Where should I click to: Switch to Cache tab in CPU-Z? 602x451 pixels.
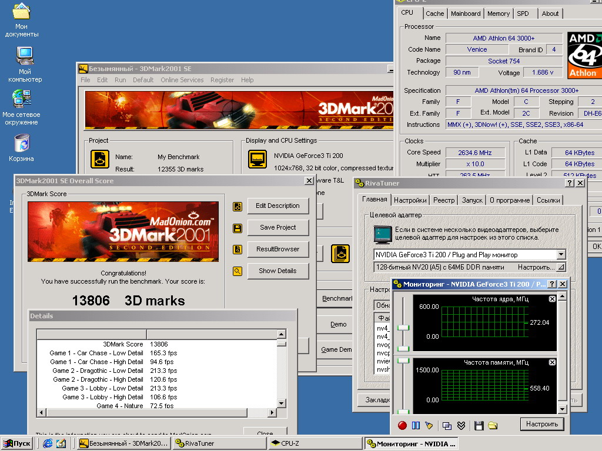point(434,14)
